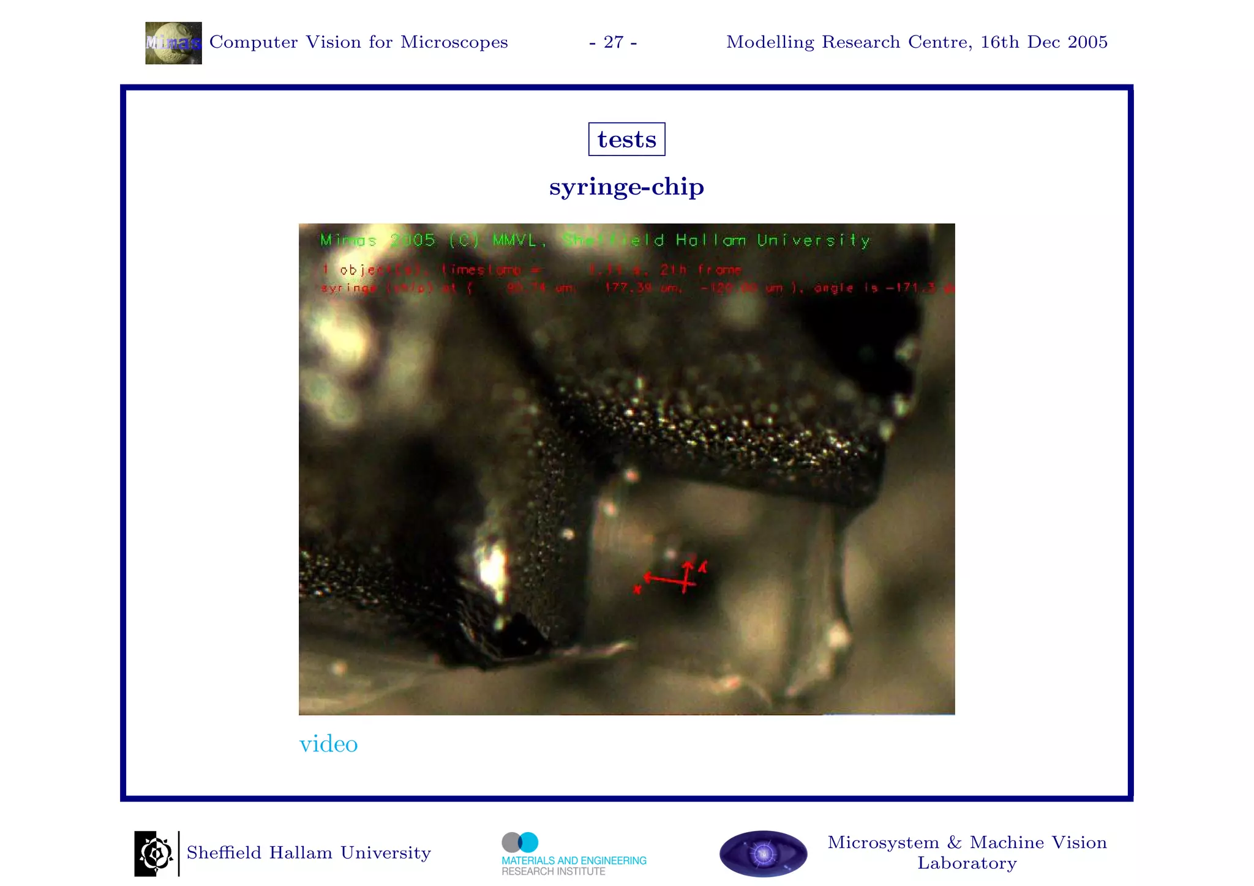Click Materials and Engineering Research Institute text
Screen dimensions: 1254x886
[x=574, y=865]
